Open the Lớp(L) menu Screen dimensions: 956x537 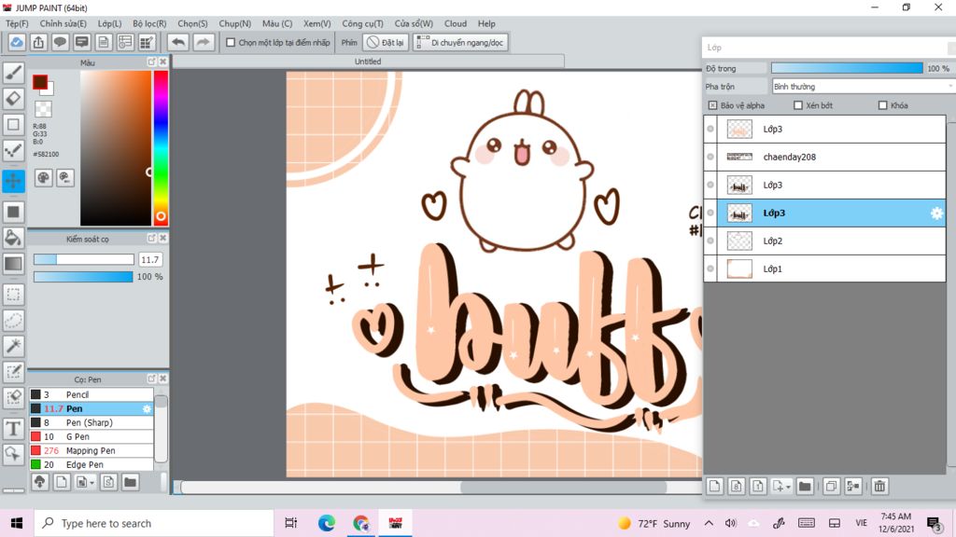click(110, 23)
